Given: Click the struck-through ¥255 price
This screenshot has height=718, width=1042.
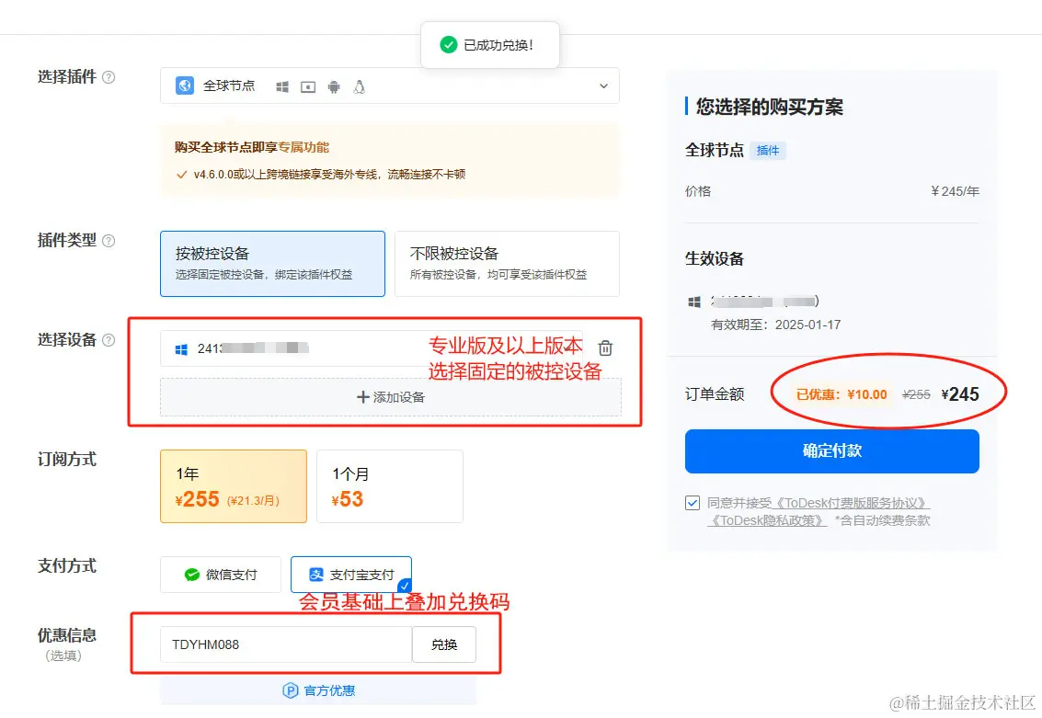Looking at the screenshot, I should point(916,394).
